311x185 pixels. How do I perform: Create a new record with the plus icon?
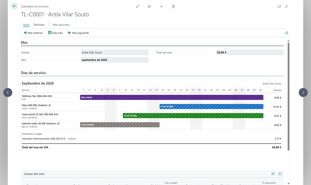(x=161, y=6)
